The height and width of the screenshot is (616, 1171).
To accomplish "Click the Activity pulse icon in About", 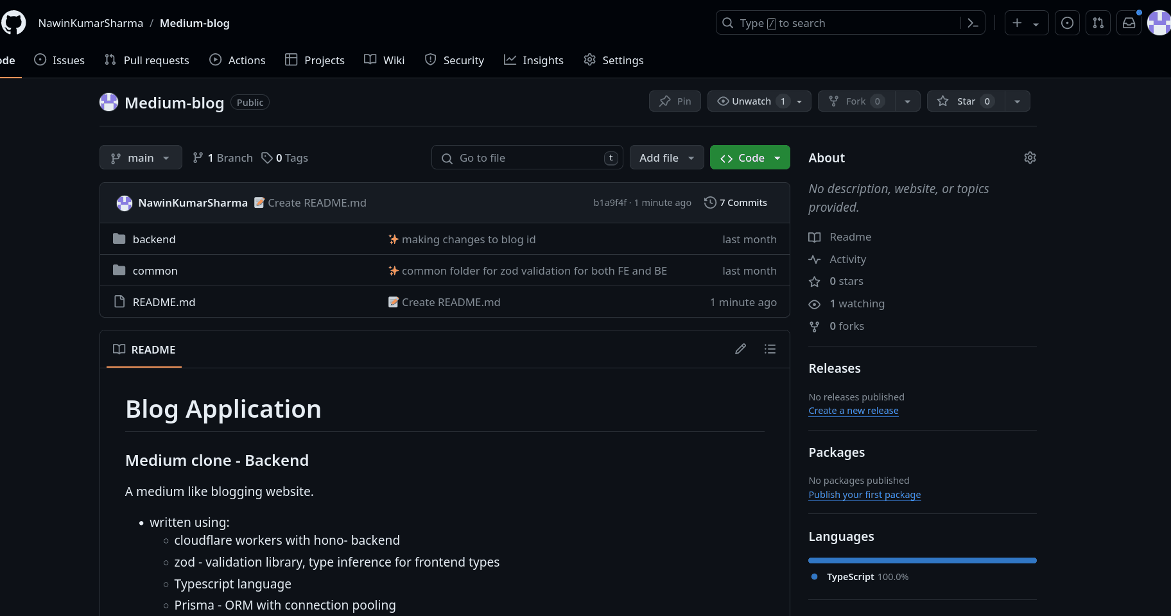I will (814, 260).
